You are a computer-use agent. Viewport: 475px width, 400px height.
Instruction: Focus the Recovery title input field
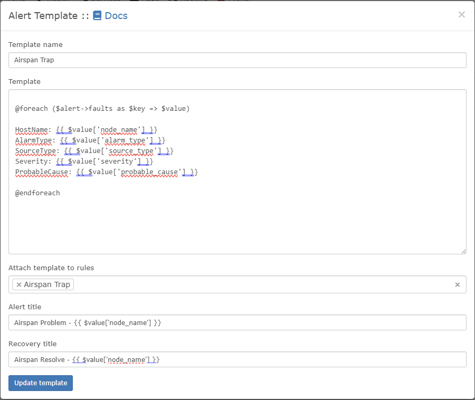[x=237, y=359]
